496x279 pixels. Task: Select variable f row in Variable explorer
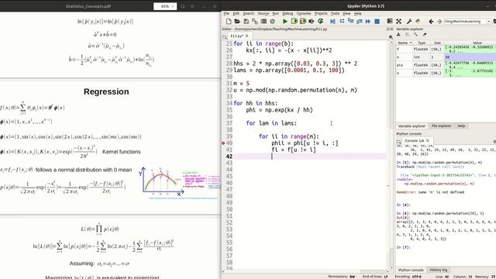(x=446, y=49)
